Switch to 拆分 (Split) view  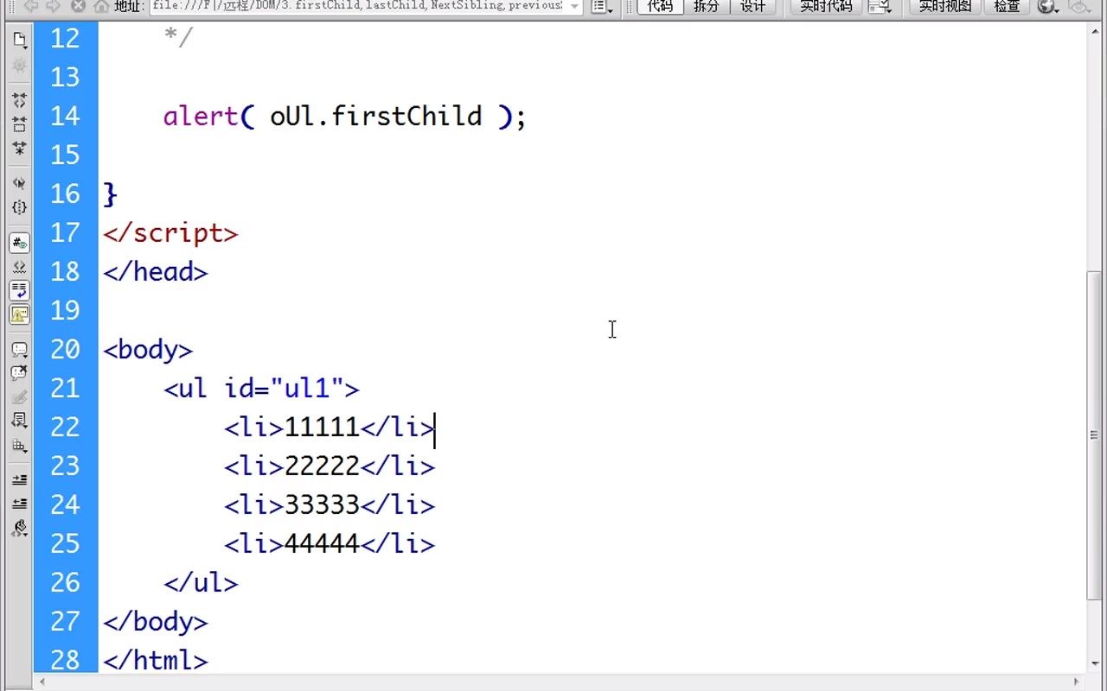tap(706, 6)
